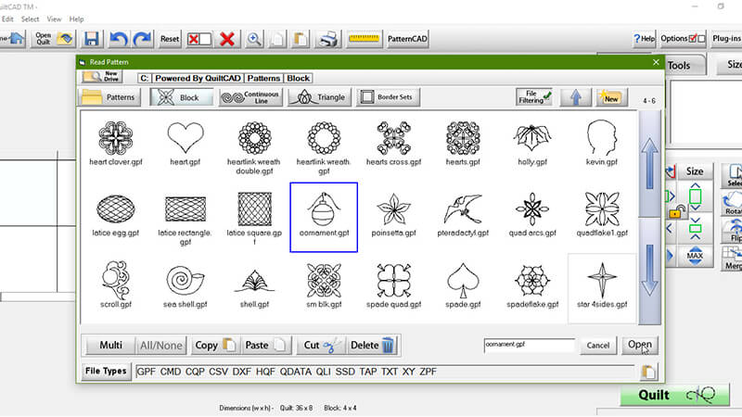Open New Drive selector
742x417 pixels.
pos(102,78)
